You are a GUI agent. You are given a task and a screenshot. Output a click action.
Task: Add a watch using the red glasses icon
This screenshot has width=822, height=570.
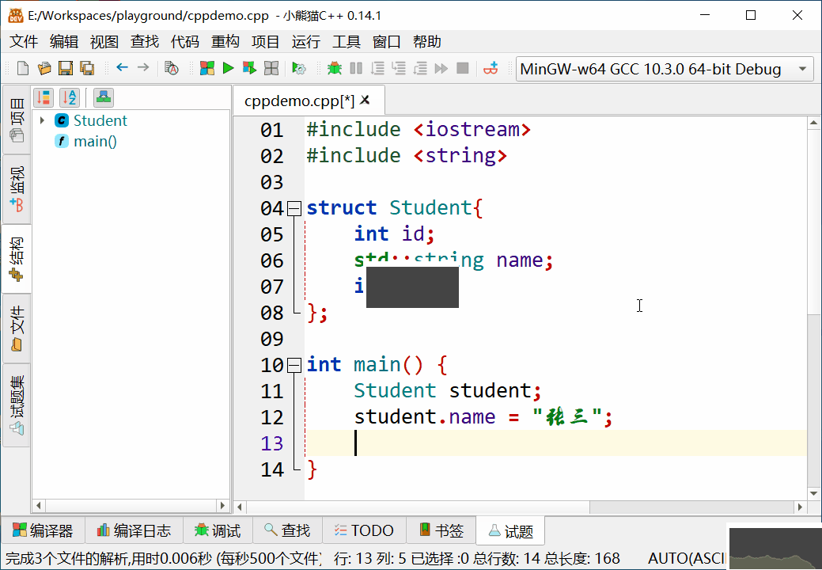click(x=490, y=69)
